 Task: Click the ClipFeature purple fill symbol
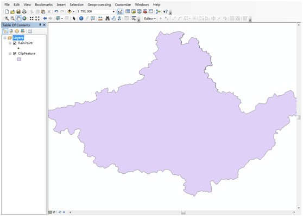pyautogui.click(x=19, y=59)
